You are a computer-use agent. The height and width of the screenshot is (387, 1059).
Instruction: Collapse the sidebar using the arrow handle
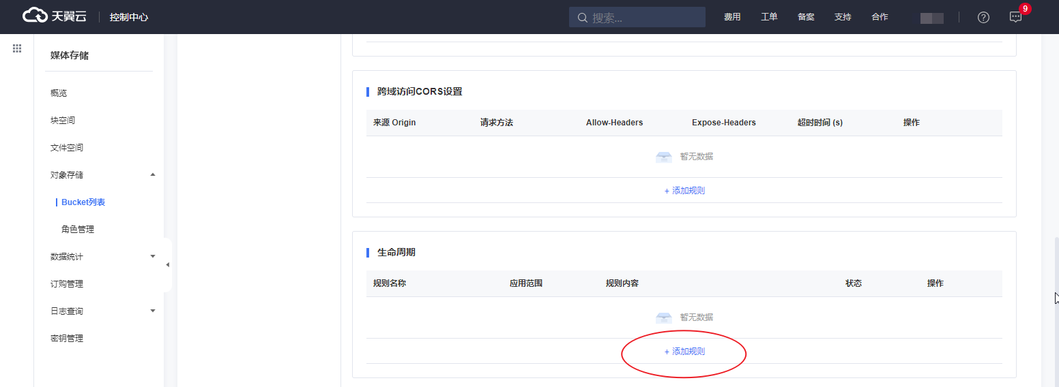click(167, 264)
